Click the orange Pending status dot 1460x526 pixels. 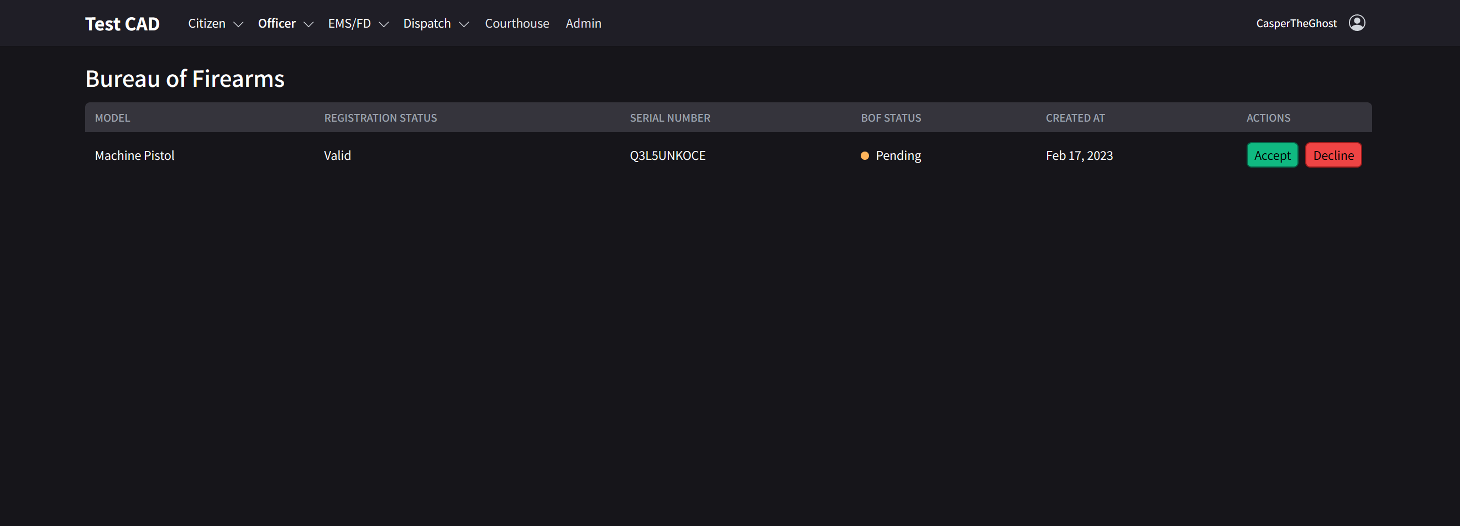pos(864,156)
